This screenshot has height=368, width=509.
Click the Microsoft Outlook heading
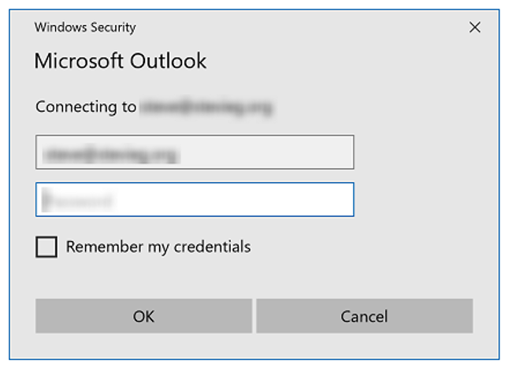pyautogui.click(x=120, y=61)
